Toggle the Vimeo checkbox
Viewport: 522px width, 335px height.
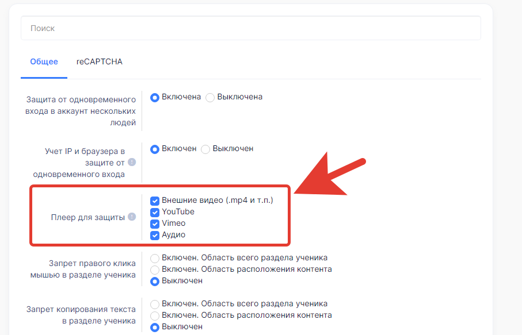tap(154, 224)
